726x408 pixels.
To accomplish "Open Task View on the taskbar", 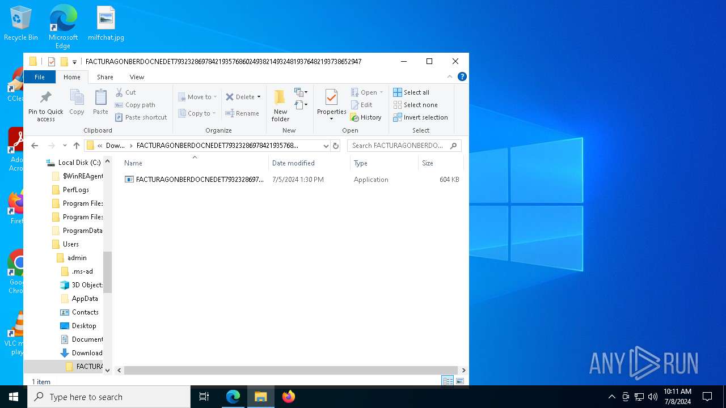I will tap(204, 397).
